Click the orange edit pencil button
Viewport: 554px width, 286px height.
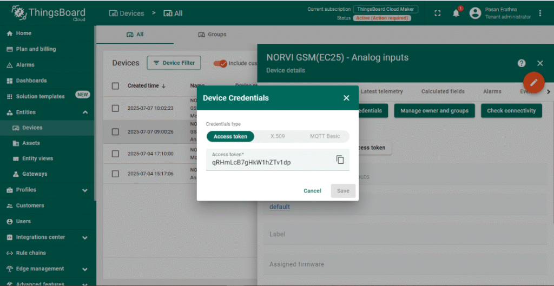click(533, 82)
